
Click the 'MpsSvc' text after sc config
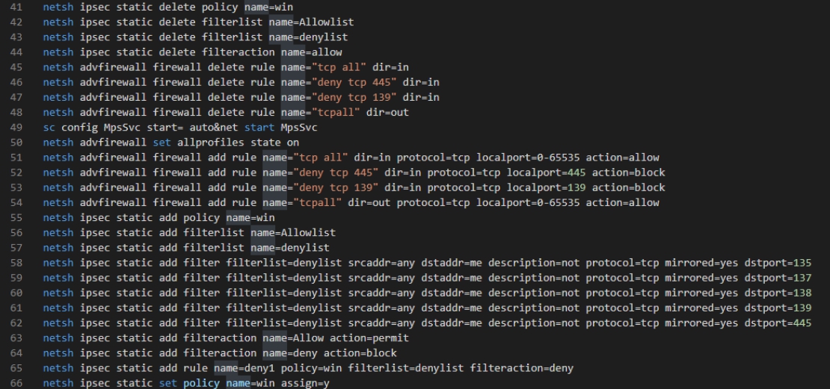coord(123,128)
